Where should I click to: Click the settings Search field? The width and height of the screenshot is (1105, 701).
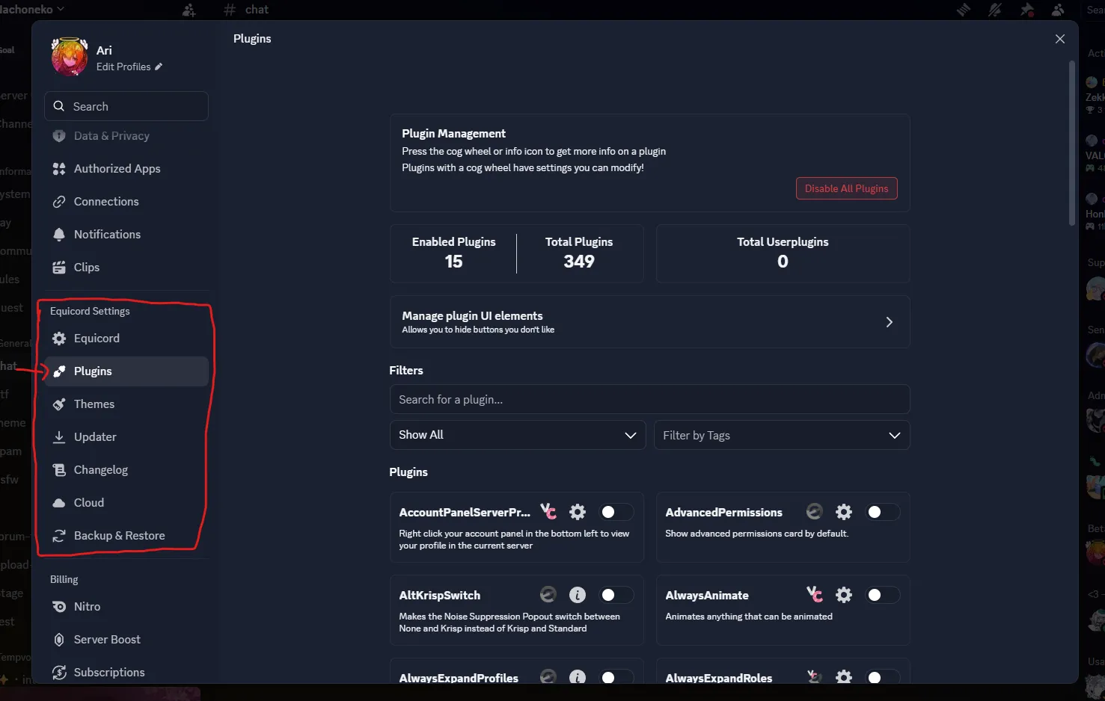point(126,106)
